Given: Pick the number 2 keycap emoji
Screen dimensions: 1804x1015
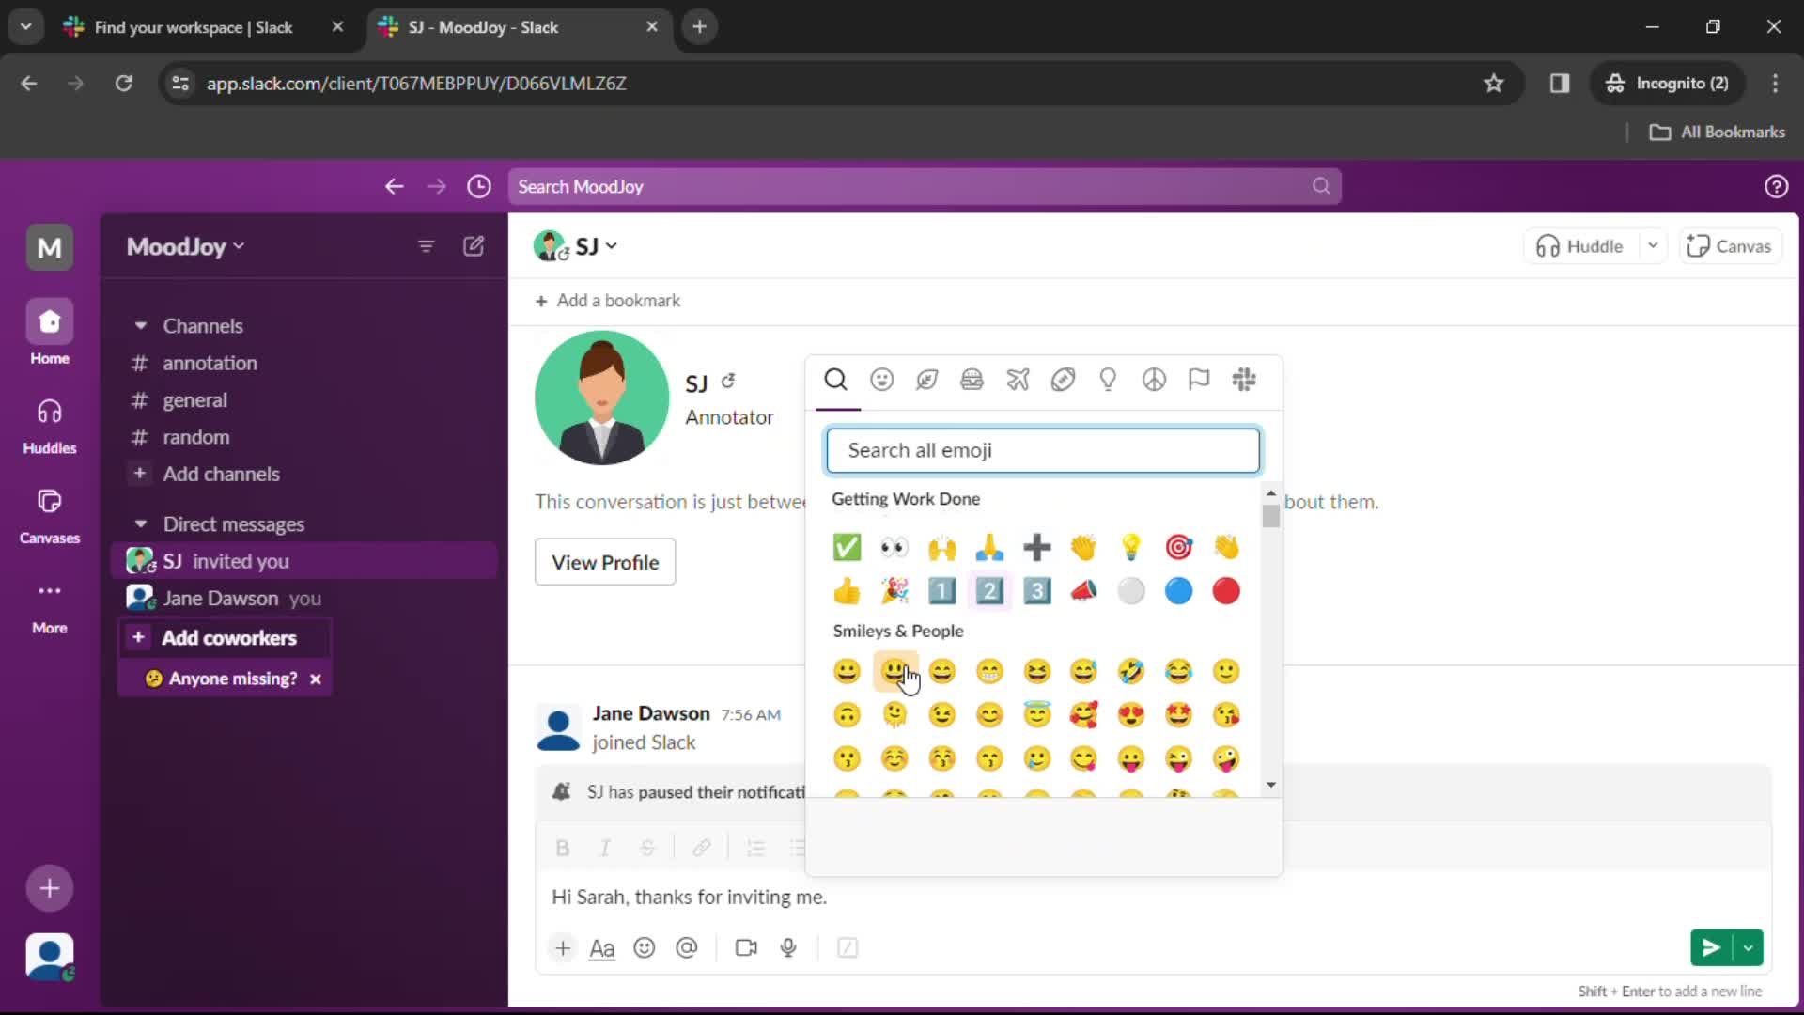Looking at the screenshot, I should tap(989, 591).
